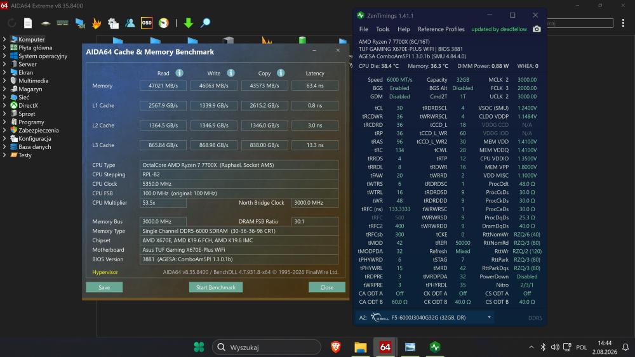Viewport: 635px width, 357px height.
Task: Expand the Komputer tree node
Action: coord(4,39)
